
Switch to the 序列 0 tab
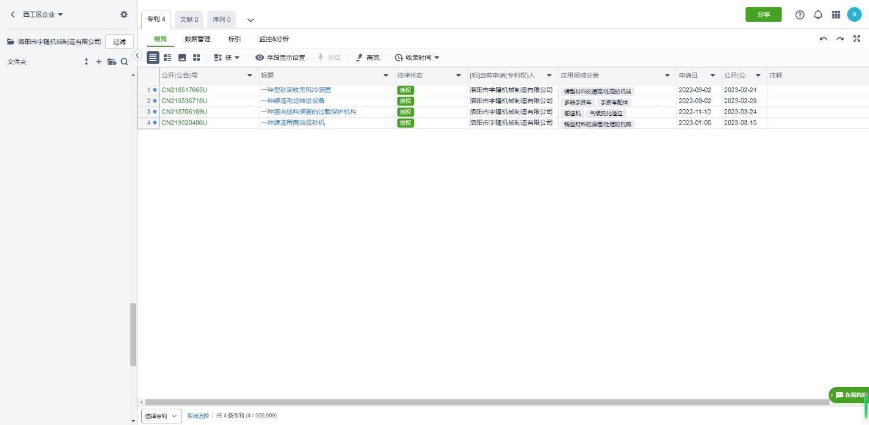point(222,20)
